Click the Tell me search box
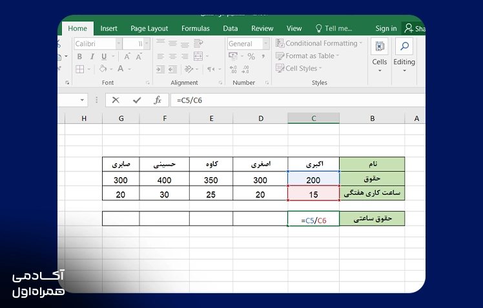 pyautogui.click(x=334, y=28)
